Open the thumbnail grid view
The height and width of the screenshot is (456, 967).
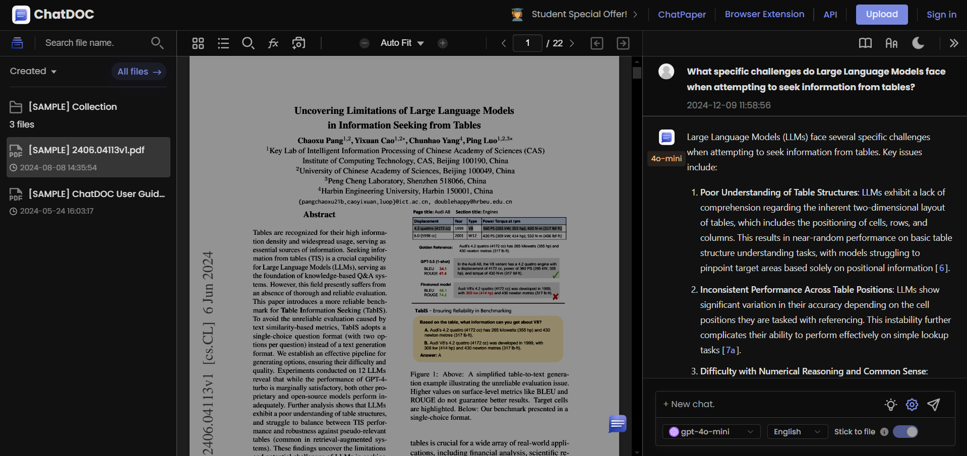pos(198,43)
